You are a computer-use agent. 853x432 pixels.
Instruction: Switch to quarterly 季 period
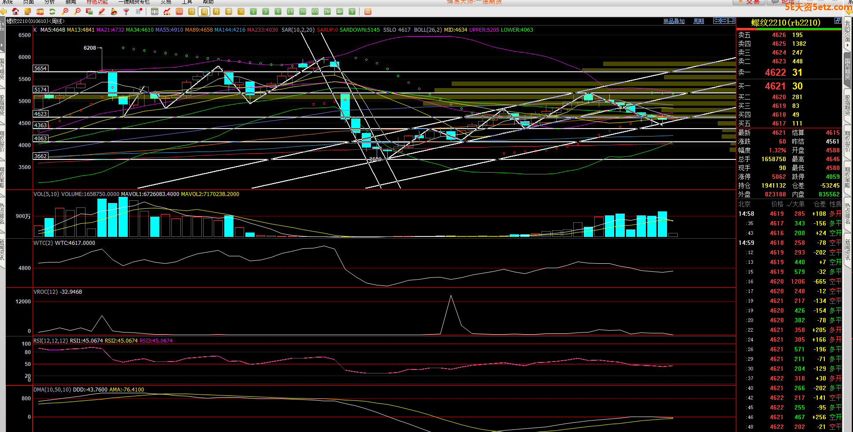(x=229, y=11)
